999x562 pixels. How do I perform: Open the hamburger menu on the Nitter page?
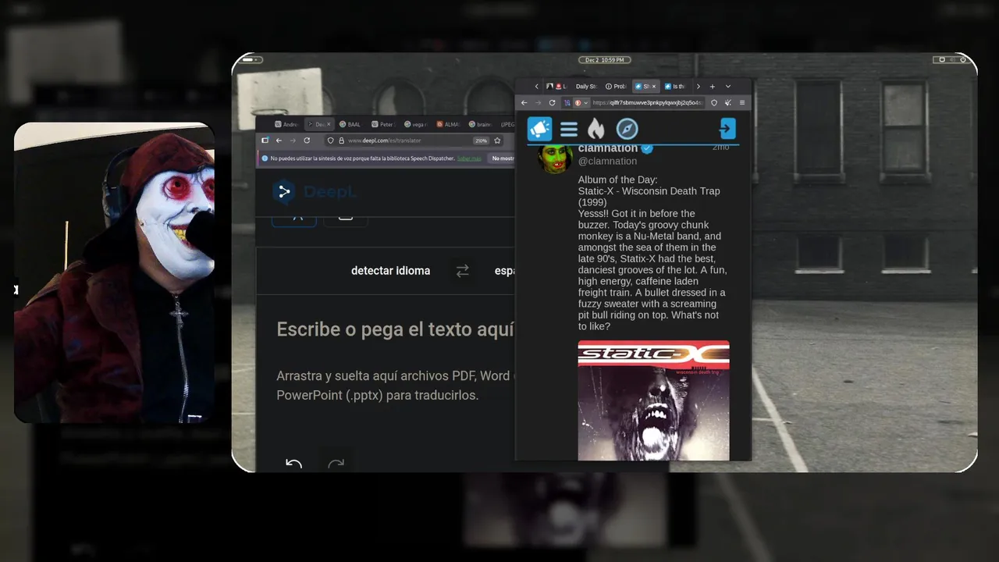(569, 130)
